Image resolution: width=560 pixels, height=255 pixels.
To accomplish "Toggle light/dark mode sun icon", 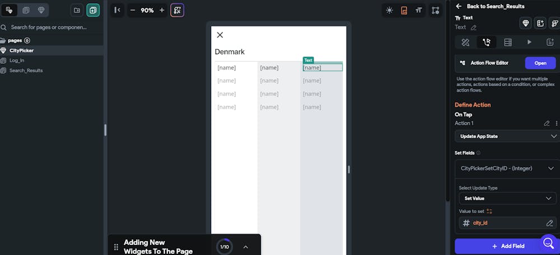I will 389,10.
